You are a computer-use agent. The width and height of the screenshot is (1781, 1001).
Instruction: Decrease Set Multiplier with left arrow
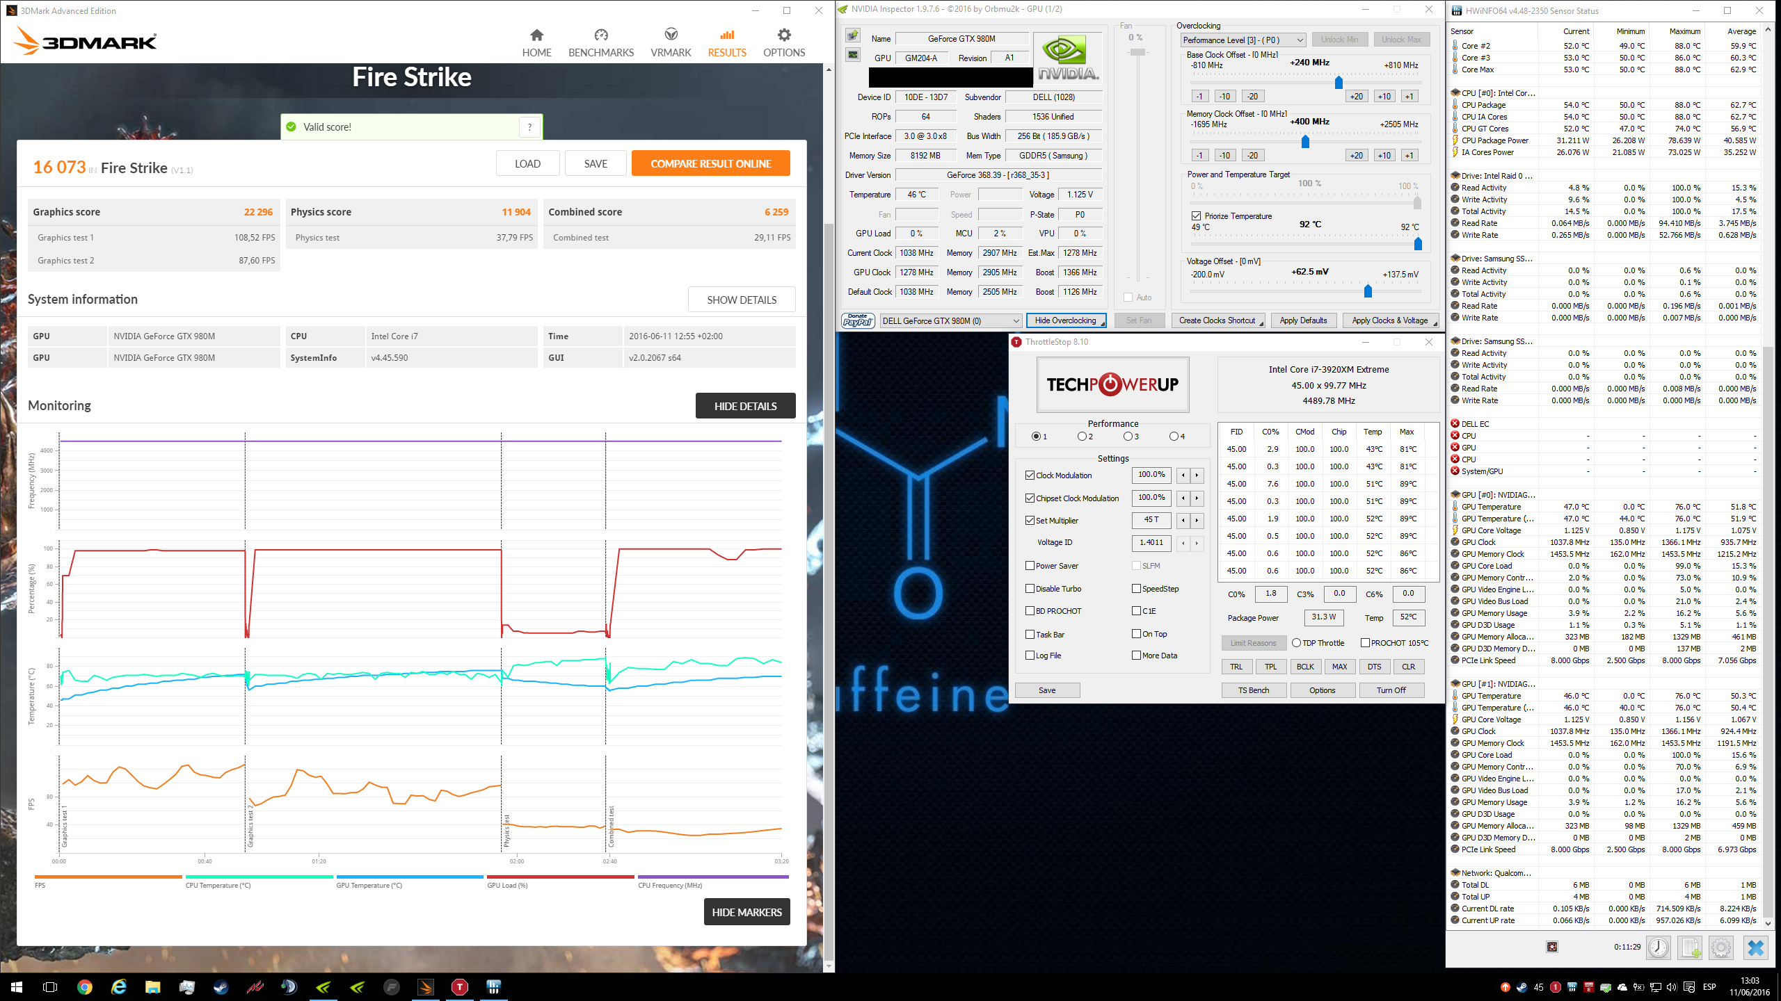1183,521
